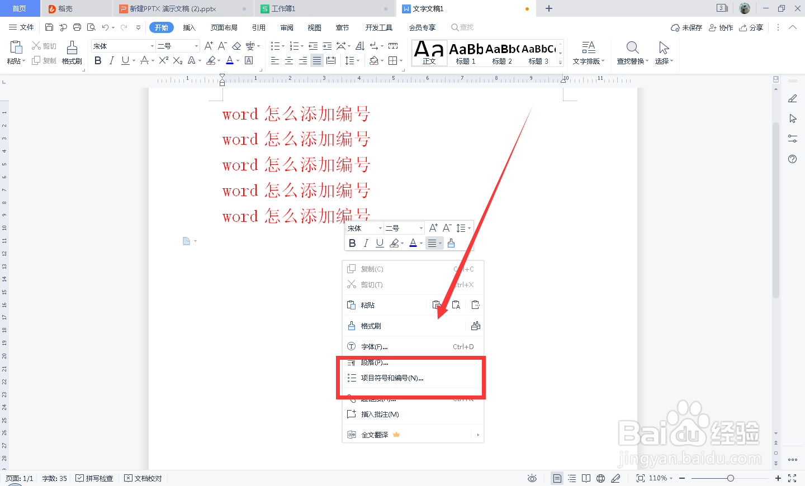Click the 未保存 status button

(x=686, y=27)
